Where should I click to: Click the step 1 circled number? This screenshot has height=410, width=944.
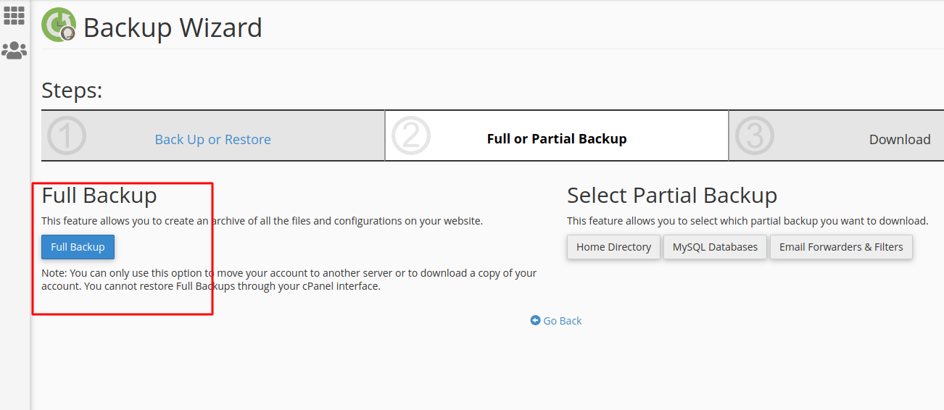(67, 135)
